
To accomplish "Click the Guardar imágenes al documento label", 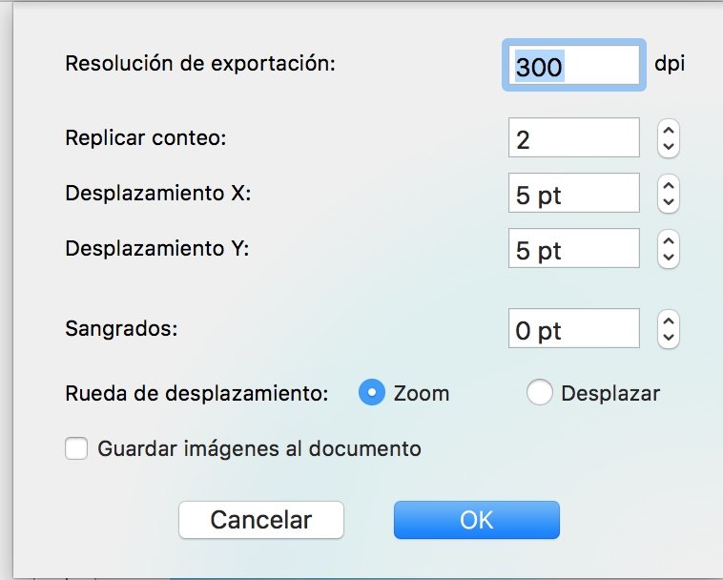I will pyautogui.click(x=259, y=449).
